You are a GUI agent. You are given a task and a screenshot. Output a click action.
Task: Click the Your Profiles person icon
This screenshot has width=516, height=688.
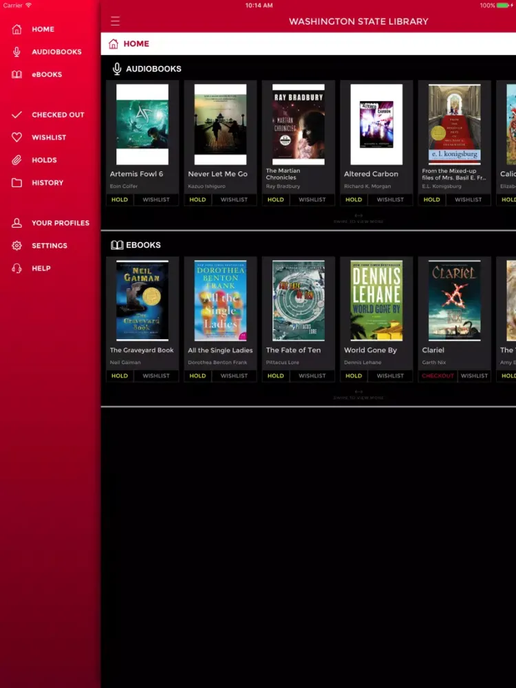pyautogui.click(x=17, y=223)
